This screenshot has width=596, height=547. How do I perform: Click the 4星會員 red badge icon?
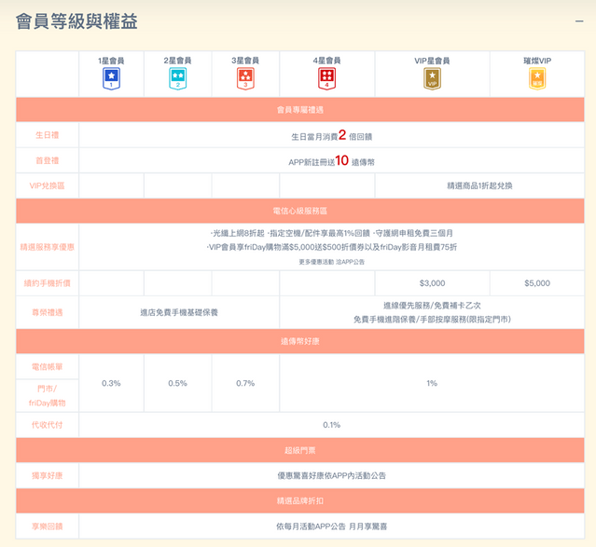[326, 78]
